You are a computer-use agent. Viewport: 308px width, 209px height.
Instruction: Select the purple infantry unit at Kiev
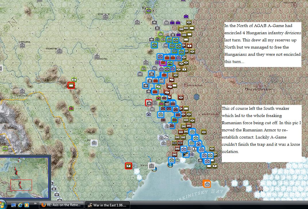coord(149,11)
